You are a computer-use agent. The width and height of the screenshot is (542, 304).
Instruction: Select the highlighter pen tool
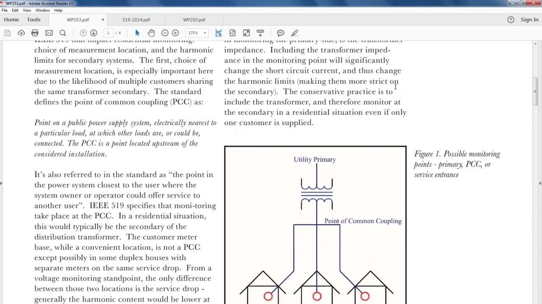point(294,33)
